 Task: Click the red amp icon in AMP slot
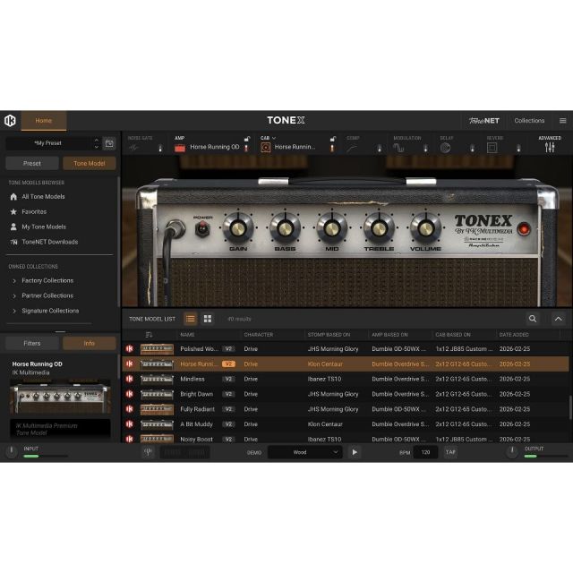point(180,148)
